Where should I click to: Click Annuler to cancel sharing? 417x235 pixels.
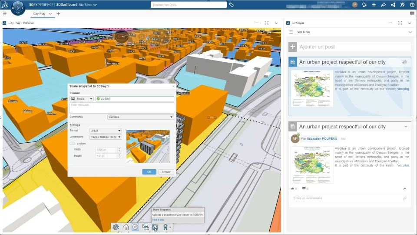pos(166,172)
